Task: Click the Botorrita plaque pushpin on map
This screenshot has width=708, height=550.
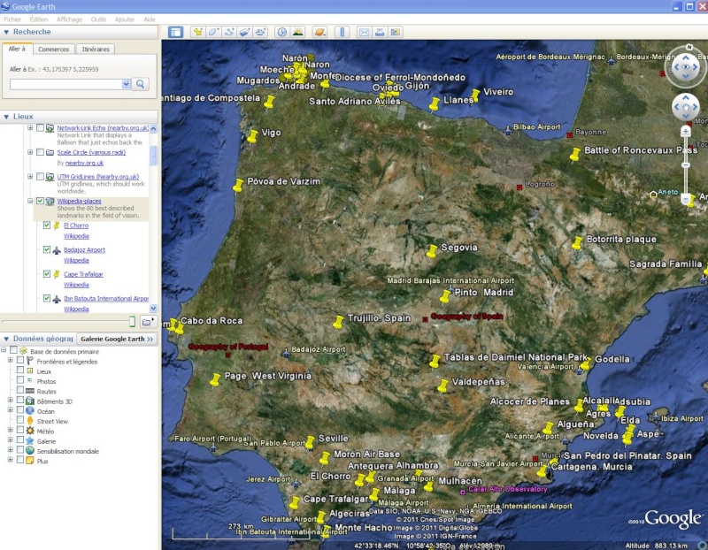Action: point(577,243)
